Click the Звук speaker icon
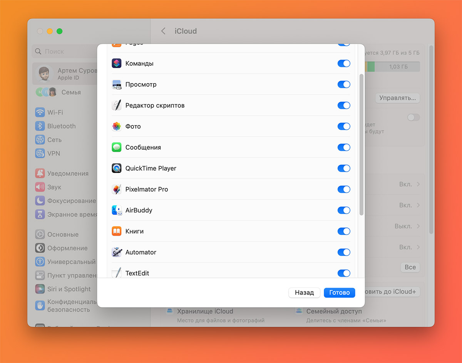 coord(40,187)
